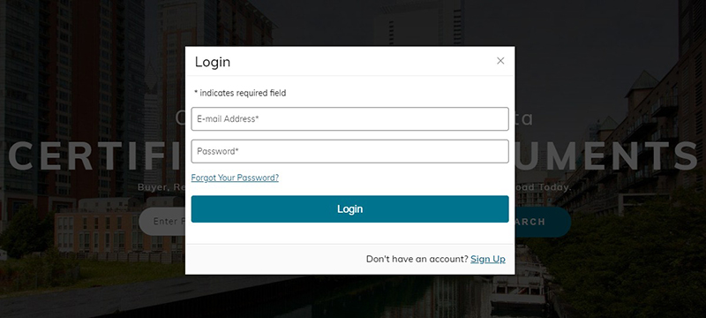Click the empty space below the Login button
The image size is (706, 318).
tap(349, 233)
